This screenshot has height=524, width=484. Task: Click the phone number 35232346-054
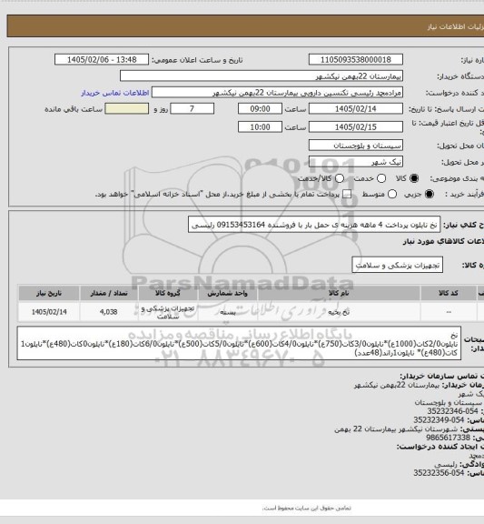pyautogui.click(x=452, y=411)
